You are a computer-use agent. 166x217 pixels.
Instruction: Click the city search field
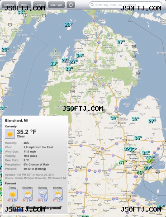[125, 5]
